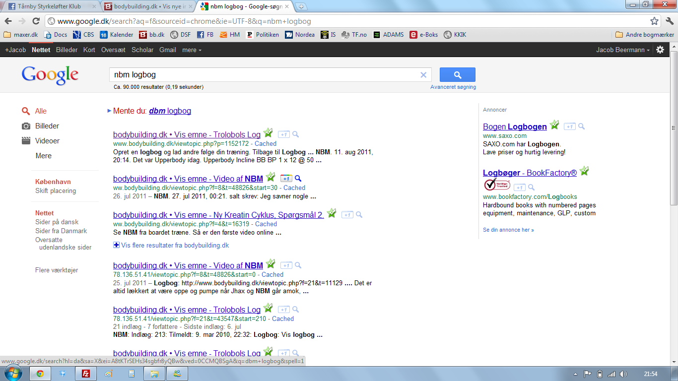Open Scholar in the Google bar

tap(142, 50)
